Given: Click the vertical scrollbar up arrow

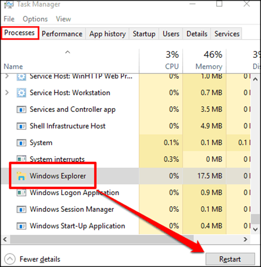Looking at the screenshot, I should pyautogui.click(x=255, y=80).
